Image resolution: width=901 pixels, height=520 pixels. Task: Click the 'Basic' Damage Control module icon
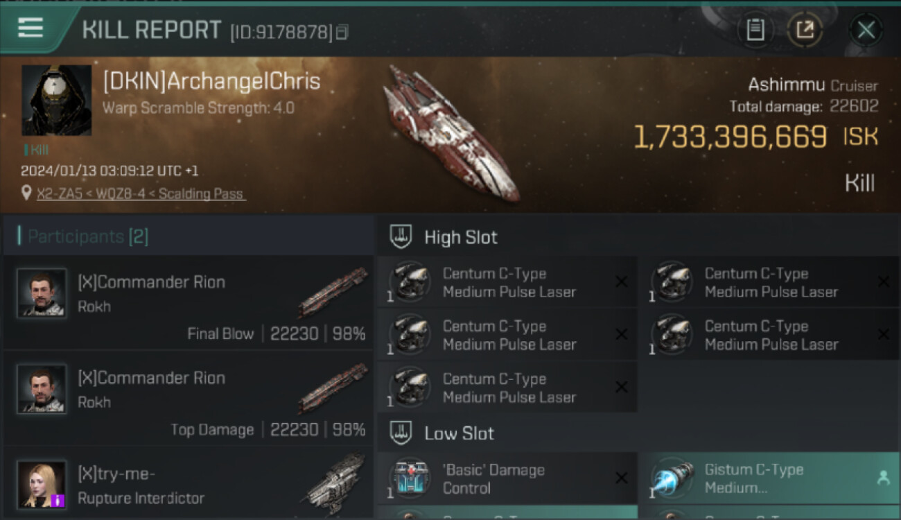tap(411, 478)
